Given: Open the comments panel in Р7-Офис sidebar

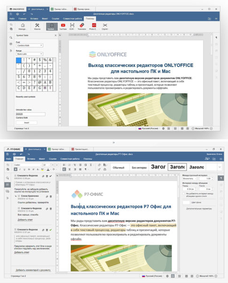Looking at the screenshot, I should 8,184.
